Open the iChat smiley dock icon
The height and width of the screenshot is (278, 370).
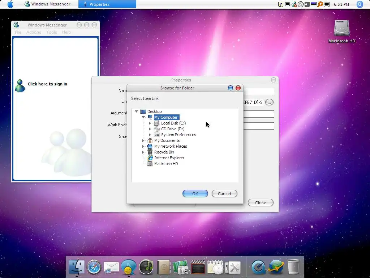[x=129, y=267]
